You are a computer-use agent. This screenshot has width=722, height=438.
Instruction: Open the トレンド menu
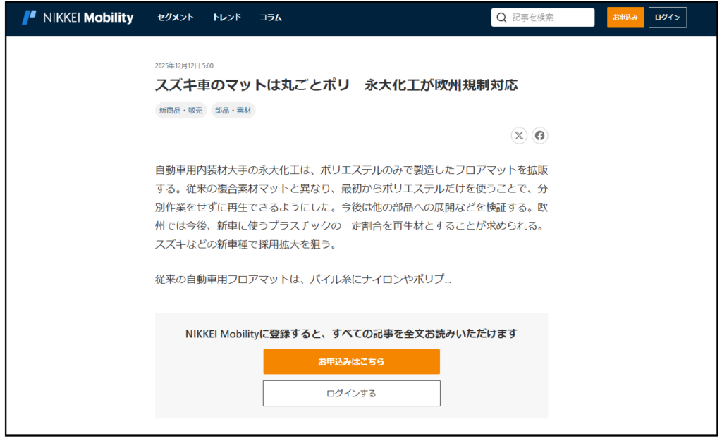(x=226, y=18)
